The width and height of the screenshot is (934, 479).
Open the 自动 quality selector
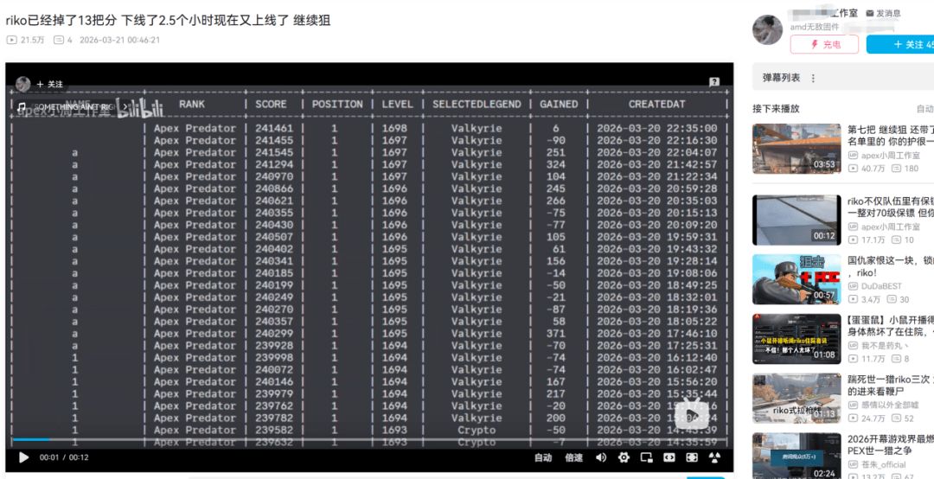(542, 457)
